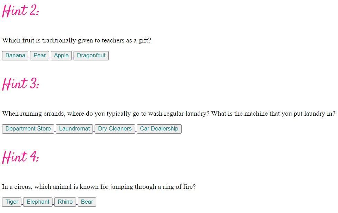The image size is (338, 213).
Task: Click the Dry Cleaners button
Action: (x=115, y=129)
